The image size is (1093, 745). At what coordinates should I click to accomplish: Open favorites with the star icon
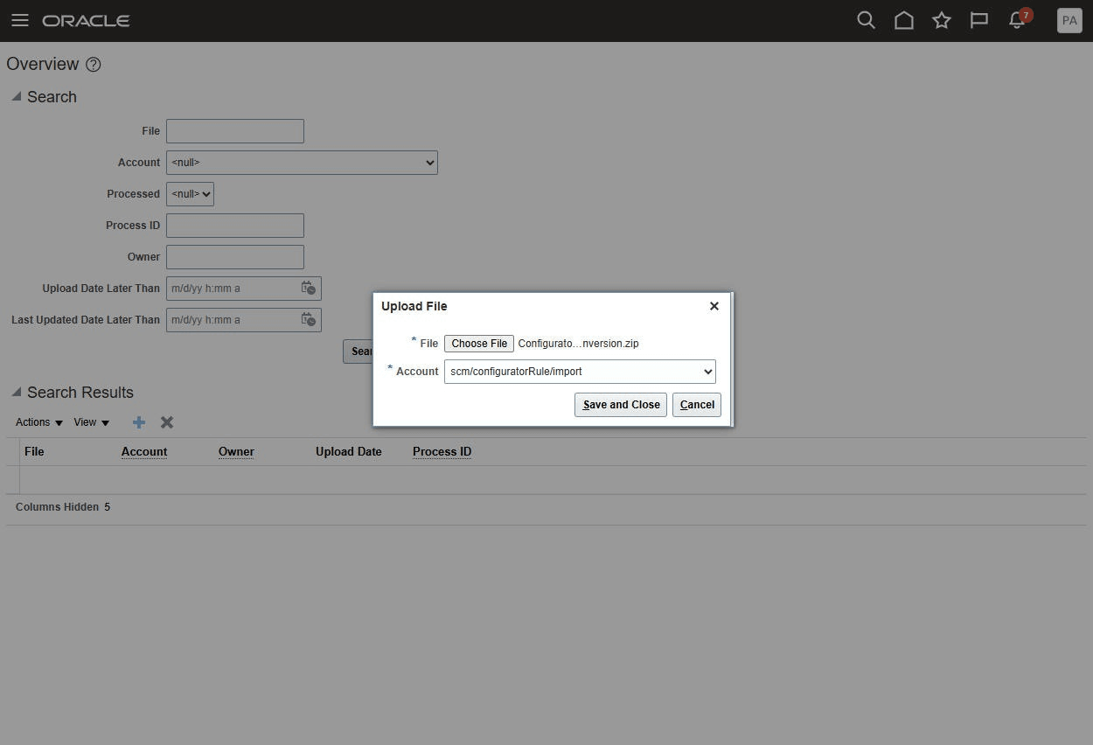tap(941, 19)
